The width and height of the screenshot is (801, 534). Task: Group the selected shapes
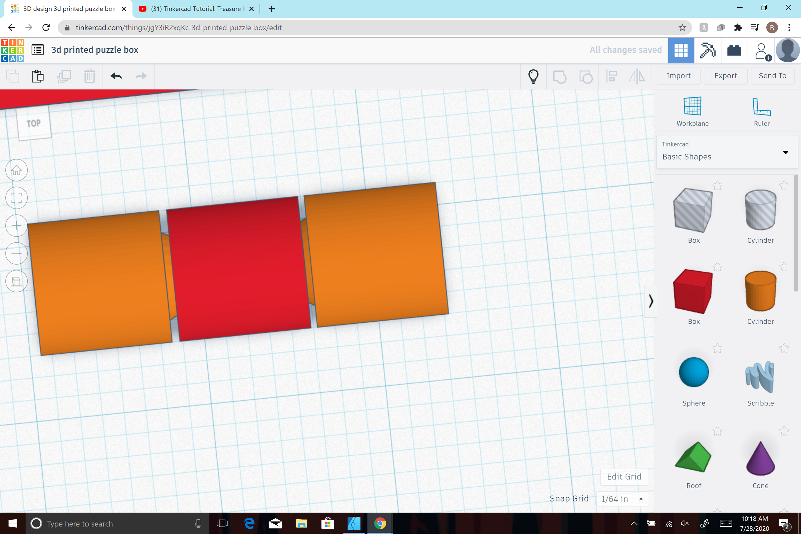(560, 76)
